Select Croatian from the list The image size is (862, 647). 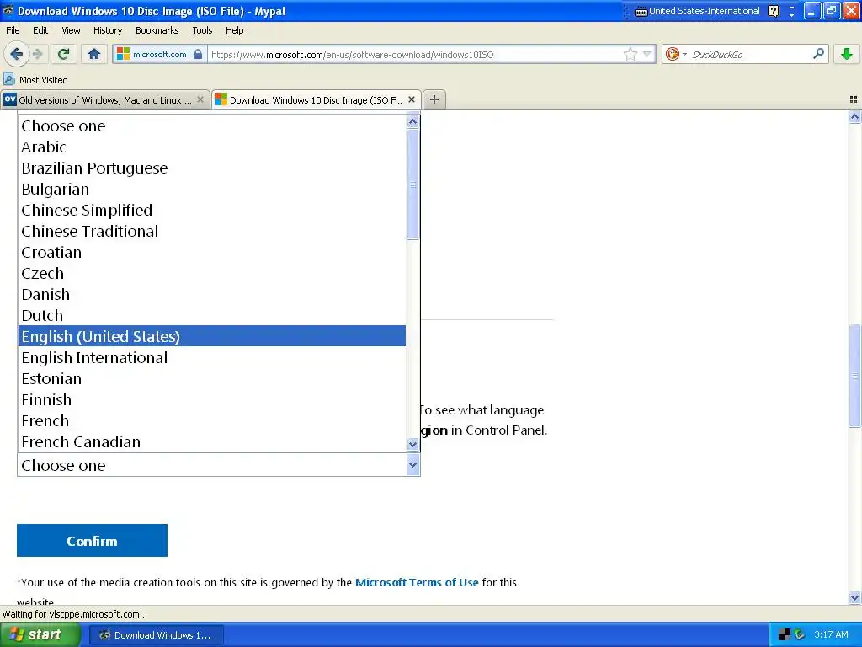pyautogui.click(x=211, y=253)
